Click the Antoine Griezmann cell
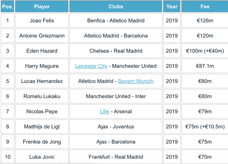The width and height of the screenshot is (228, 164). pos(42,36)
